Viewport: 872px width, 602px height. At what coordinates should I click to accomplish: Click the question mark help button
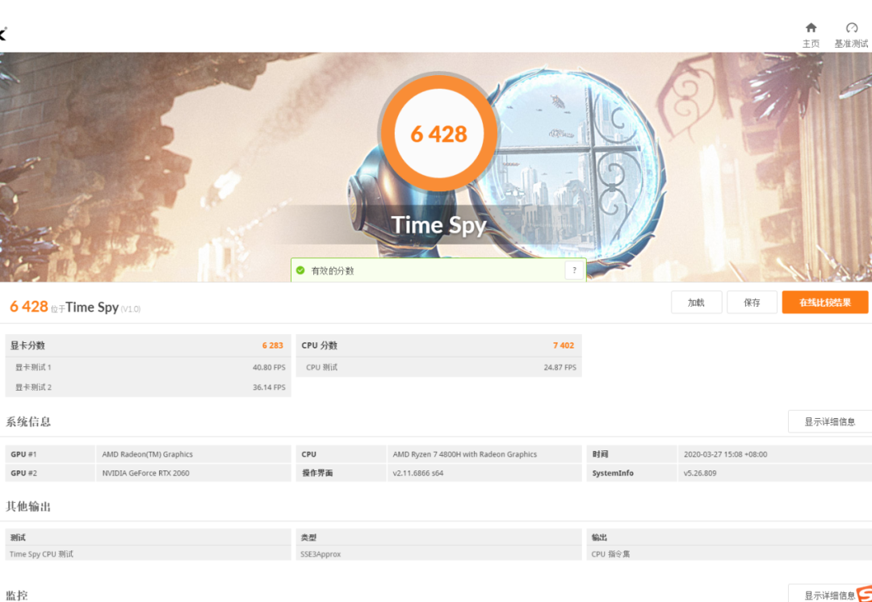click(574, 270)
